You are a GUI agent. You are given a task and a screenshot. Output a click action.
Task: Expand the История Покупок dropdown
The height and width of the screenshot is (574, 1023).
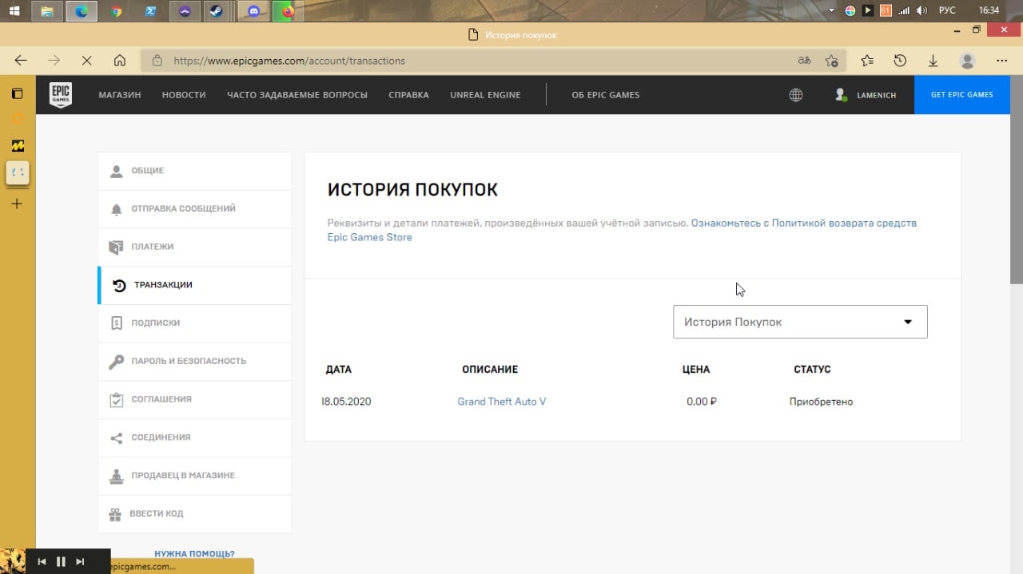coord(800,322)
